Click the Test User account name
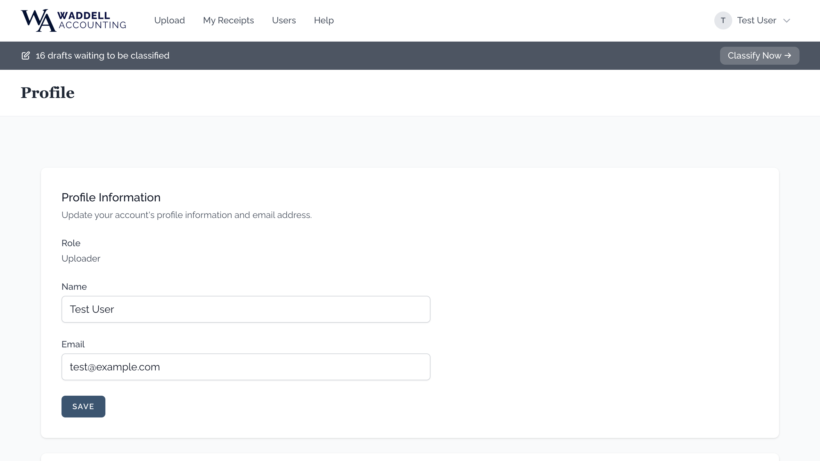 pos(757,20)
